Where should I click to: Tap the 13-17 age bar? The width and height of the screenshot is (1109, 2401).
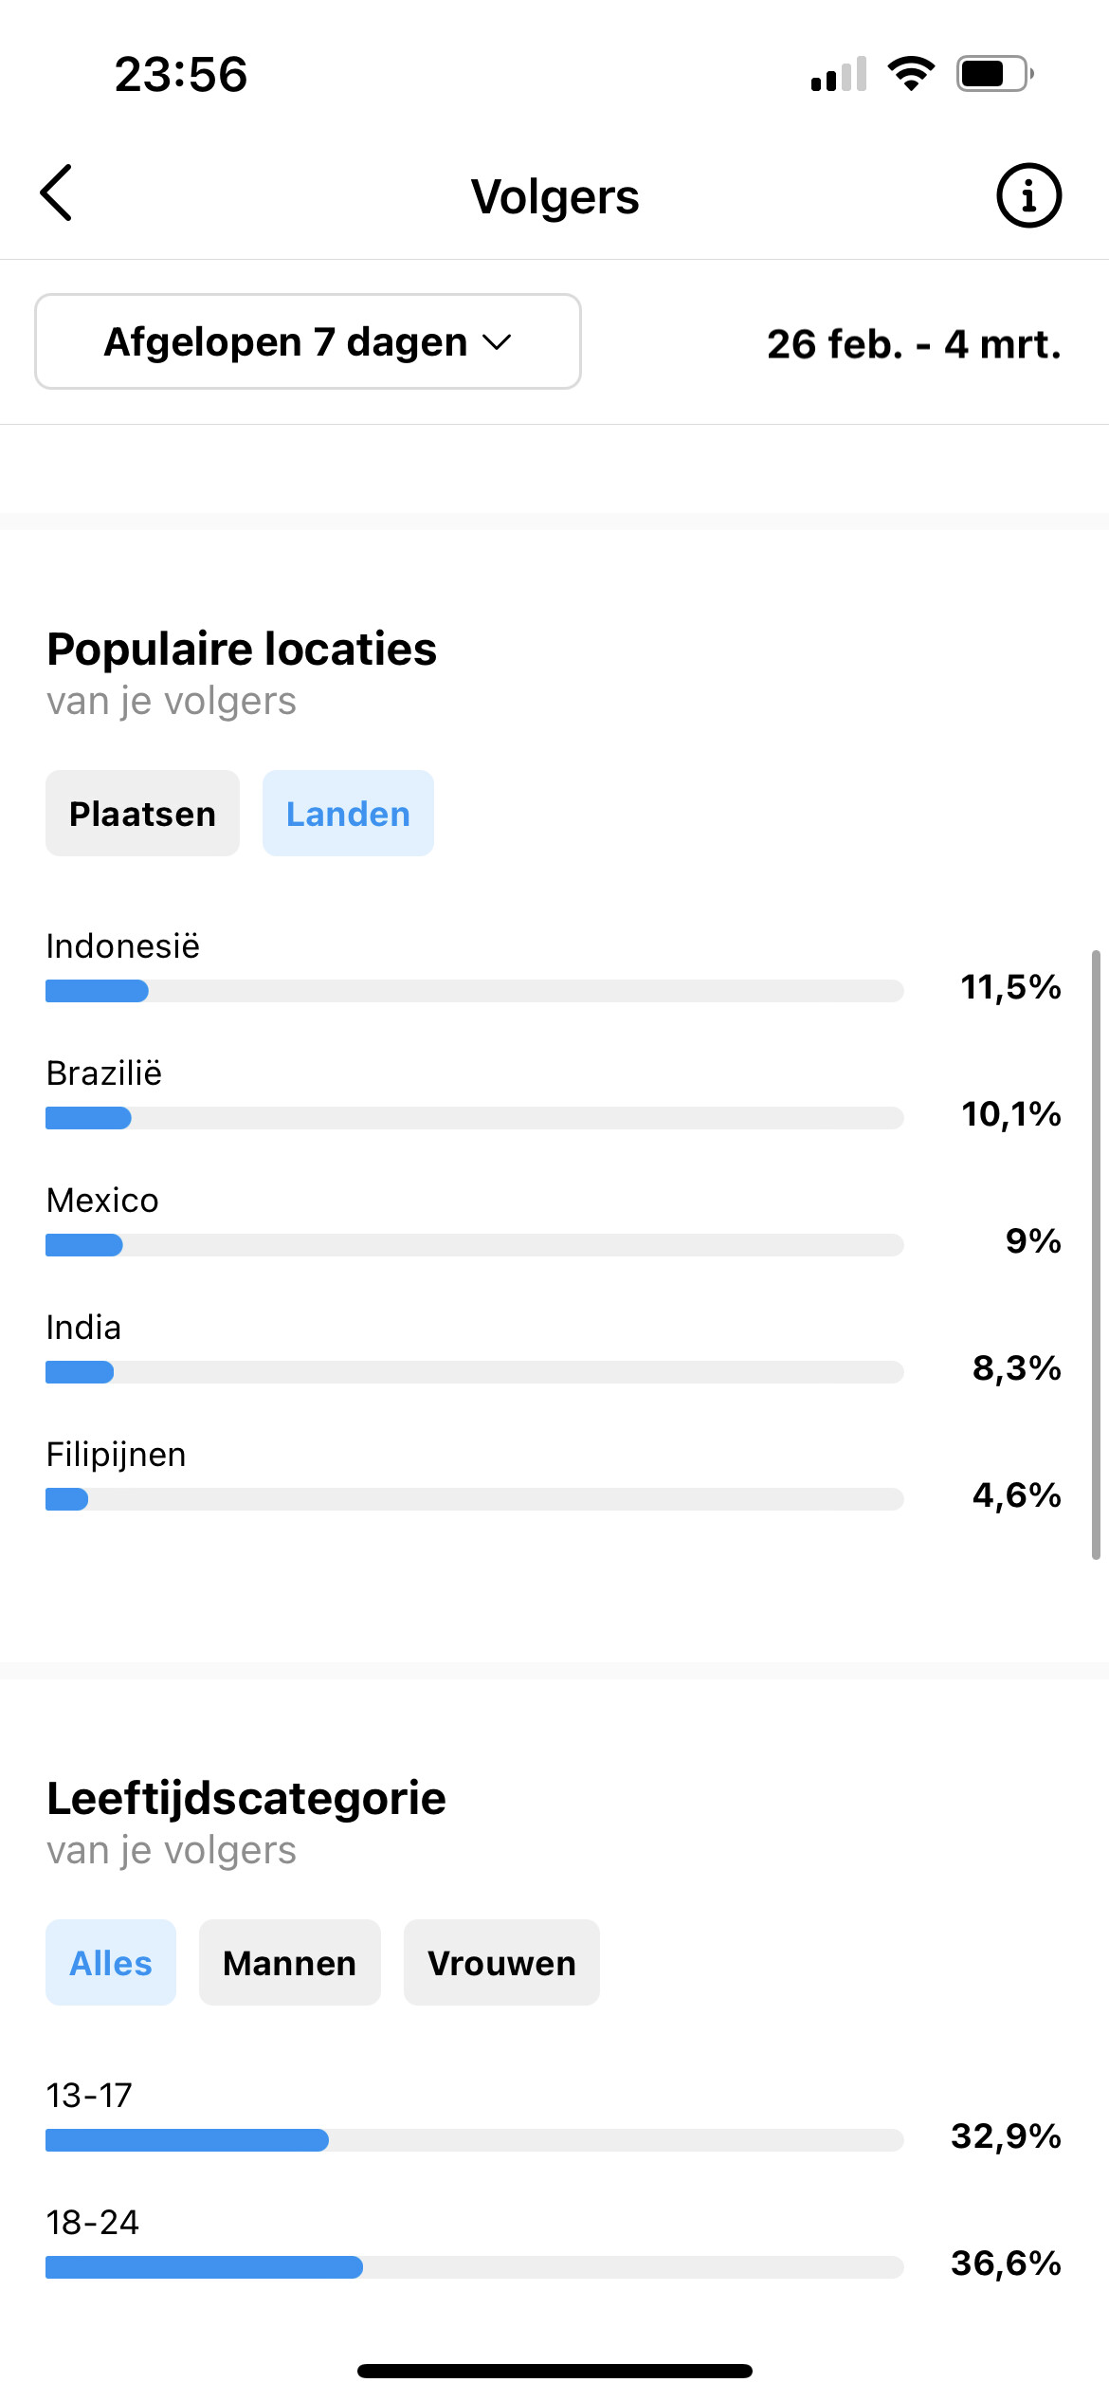[474, 2140]
